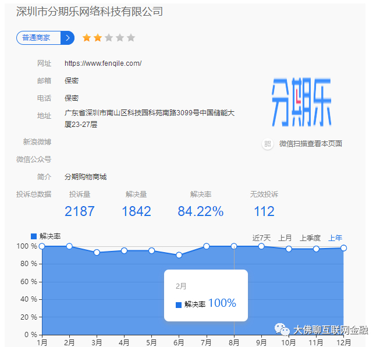The image size is (380, 347).
Task: Click the 新浪微博 field label
Action: point(37,141)
